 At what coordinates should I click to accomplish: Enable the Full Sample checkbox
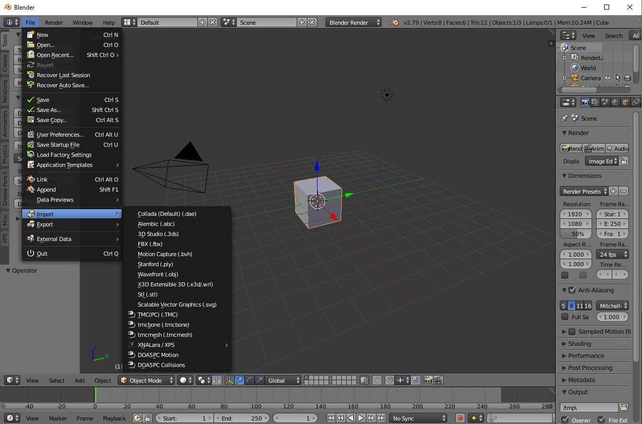click(565, 317)
